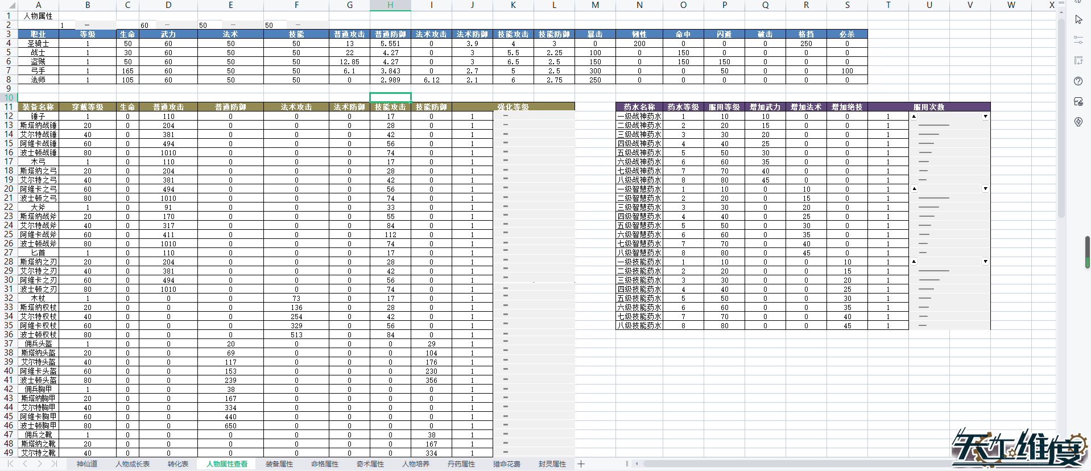This screenshot has height=471, width=1091.
Task: Go to previous sheet tab arrow
Action: 25,464
